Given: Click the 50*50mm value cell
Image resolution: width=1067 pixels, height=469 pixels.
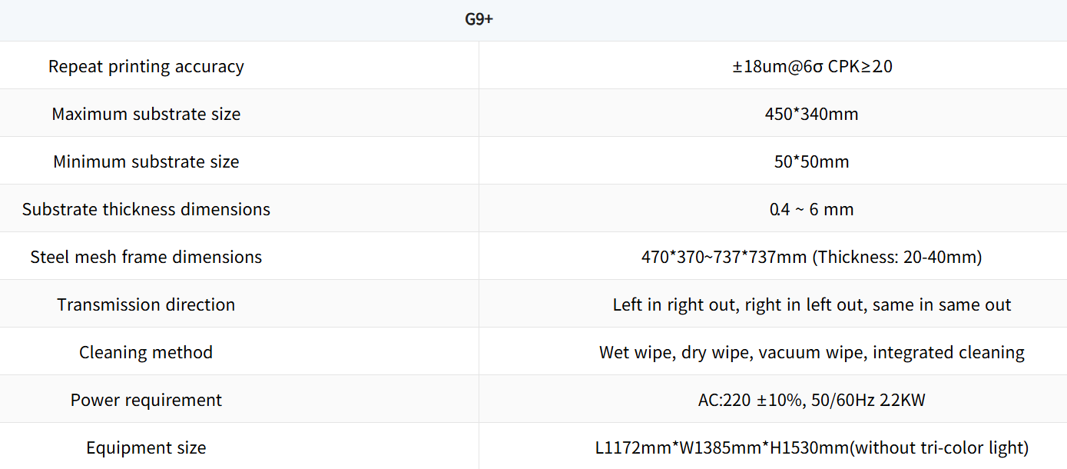Looking at the screenshot, I should point(812,161).
